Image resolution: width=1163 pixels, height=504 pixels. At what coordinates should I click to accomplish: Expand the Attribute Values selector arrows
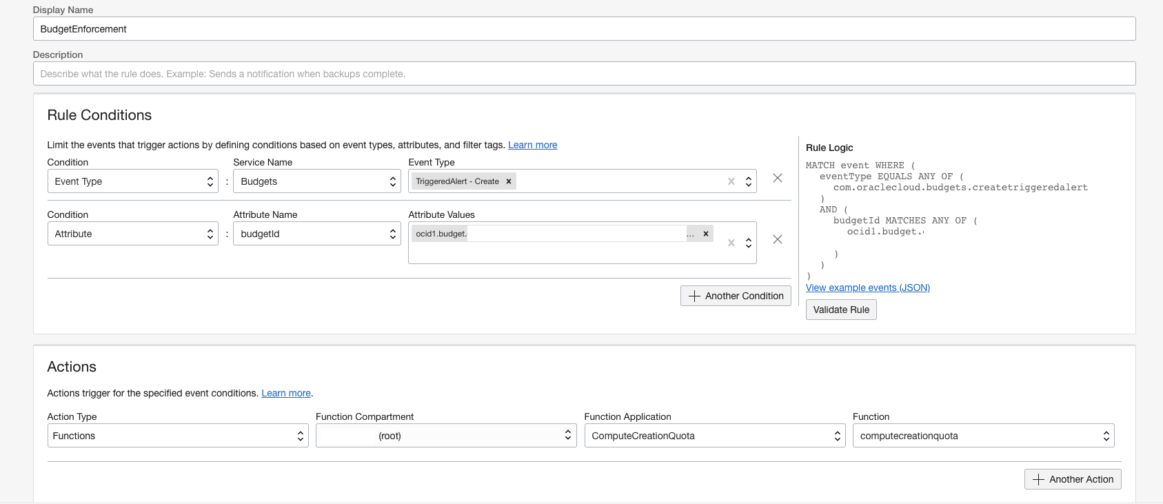click(x=749, y=243)
